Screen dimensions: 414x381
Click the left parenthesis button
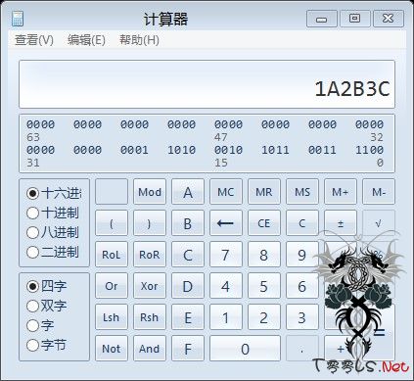(x=112, y=223)
